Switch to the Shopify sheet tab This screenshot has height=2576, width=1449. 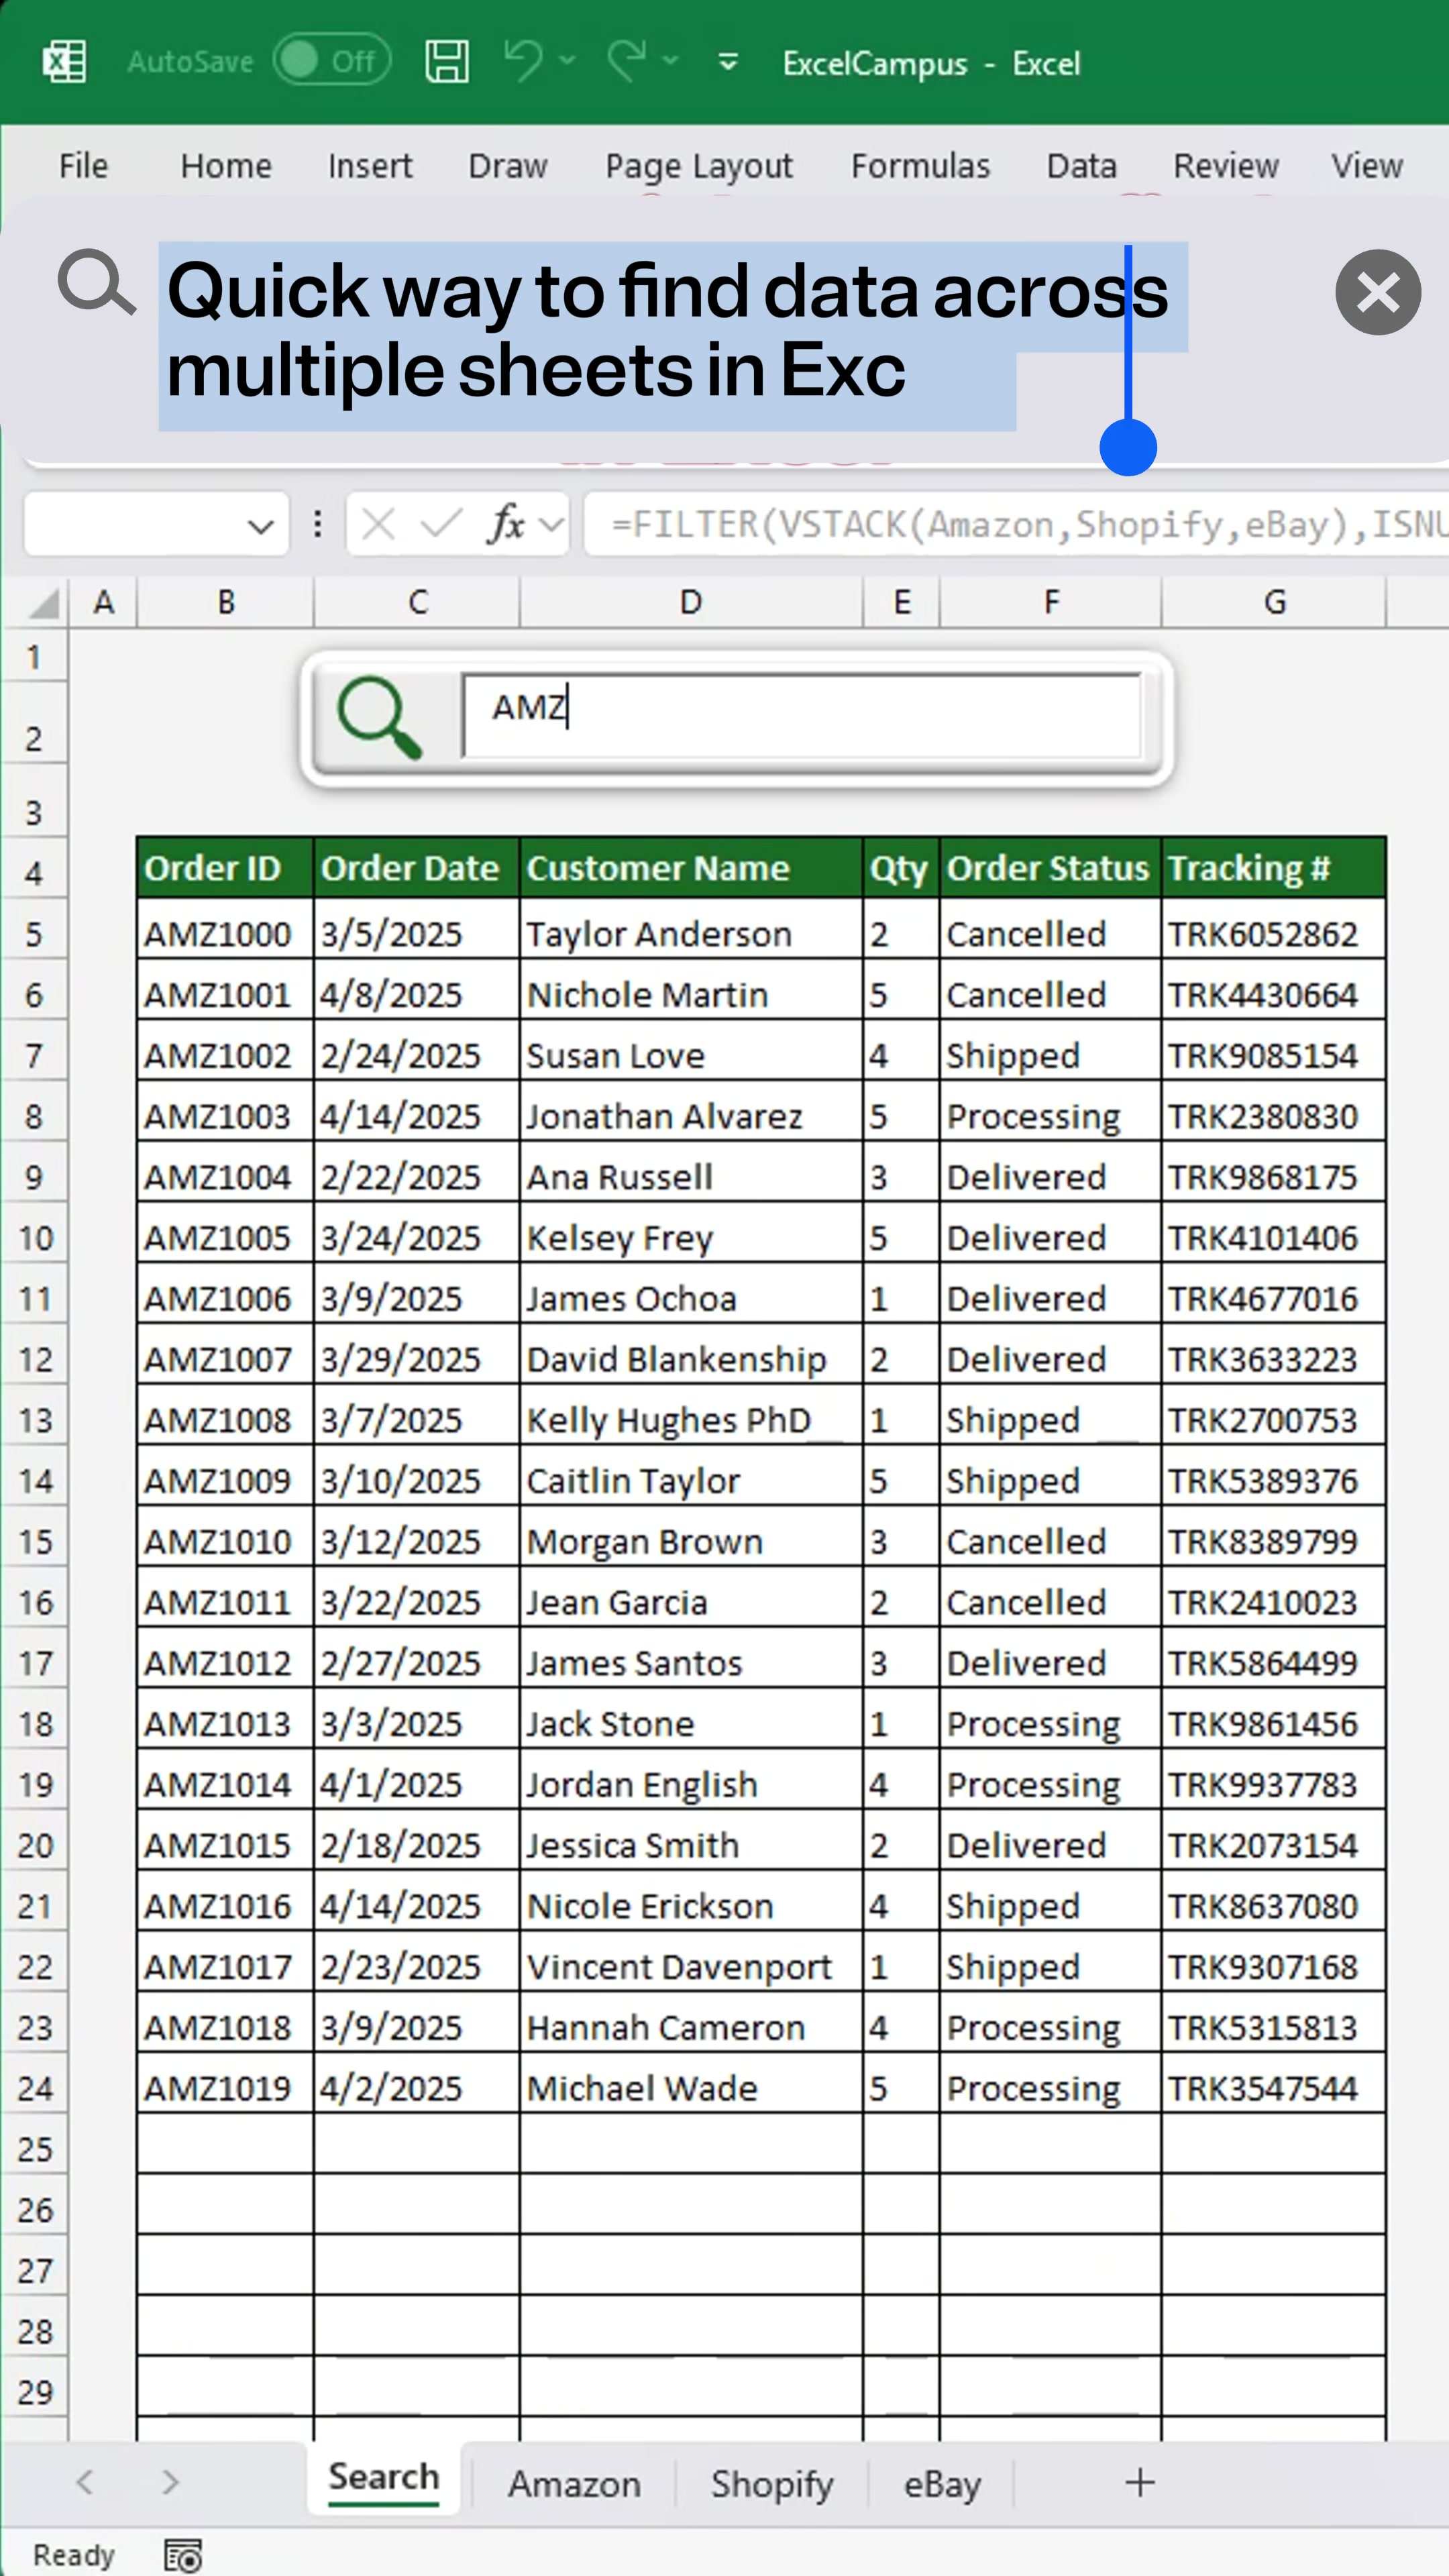coord(772,2484)
